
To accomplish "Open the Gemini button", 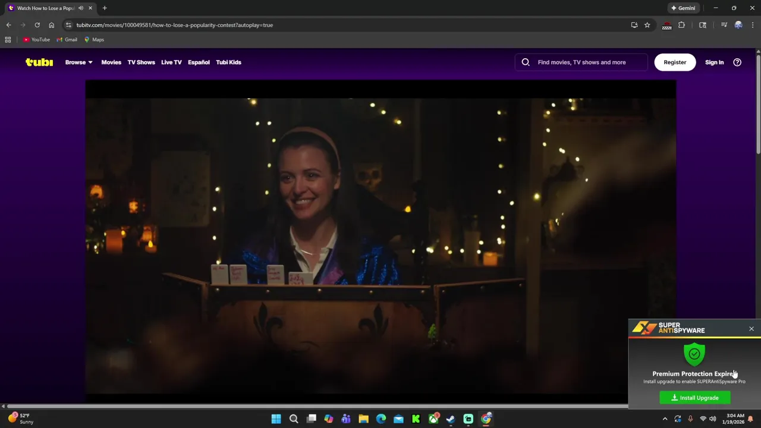I will coord(683,8).
